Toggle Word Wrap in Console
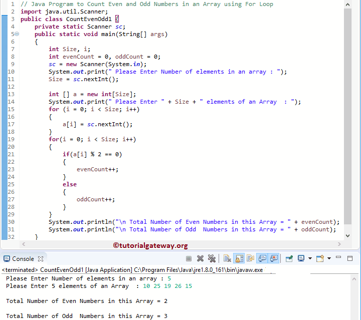Image resolution: width=361 pixels, height=320 pixels. 250,258
